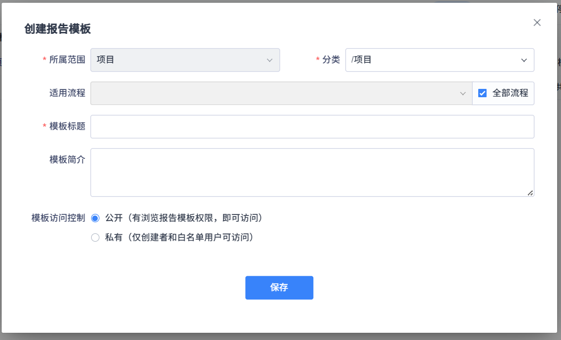Open the 分类 dropdown showing /项目
This screenshot has height=340, width=561.
pos(439,60)
